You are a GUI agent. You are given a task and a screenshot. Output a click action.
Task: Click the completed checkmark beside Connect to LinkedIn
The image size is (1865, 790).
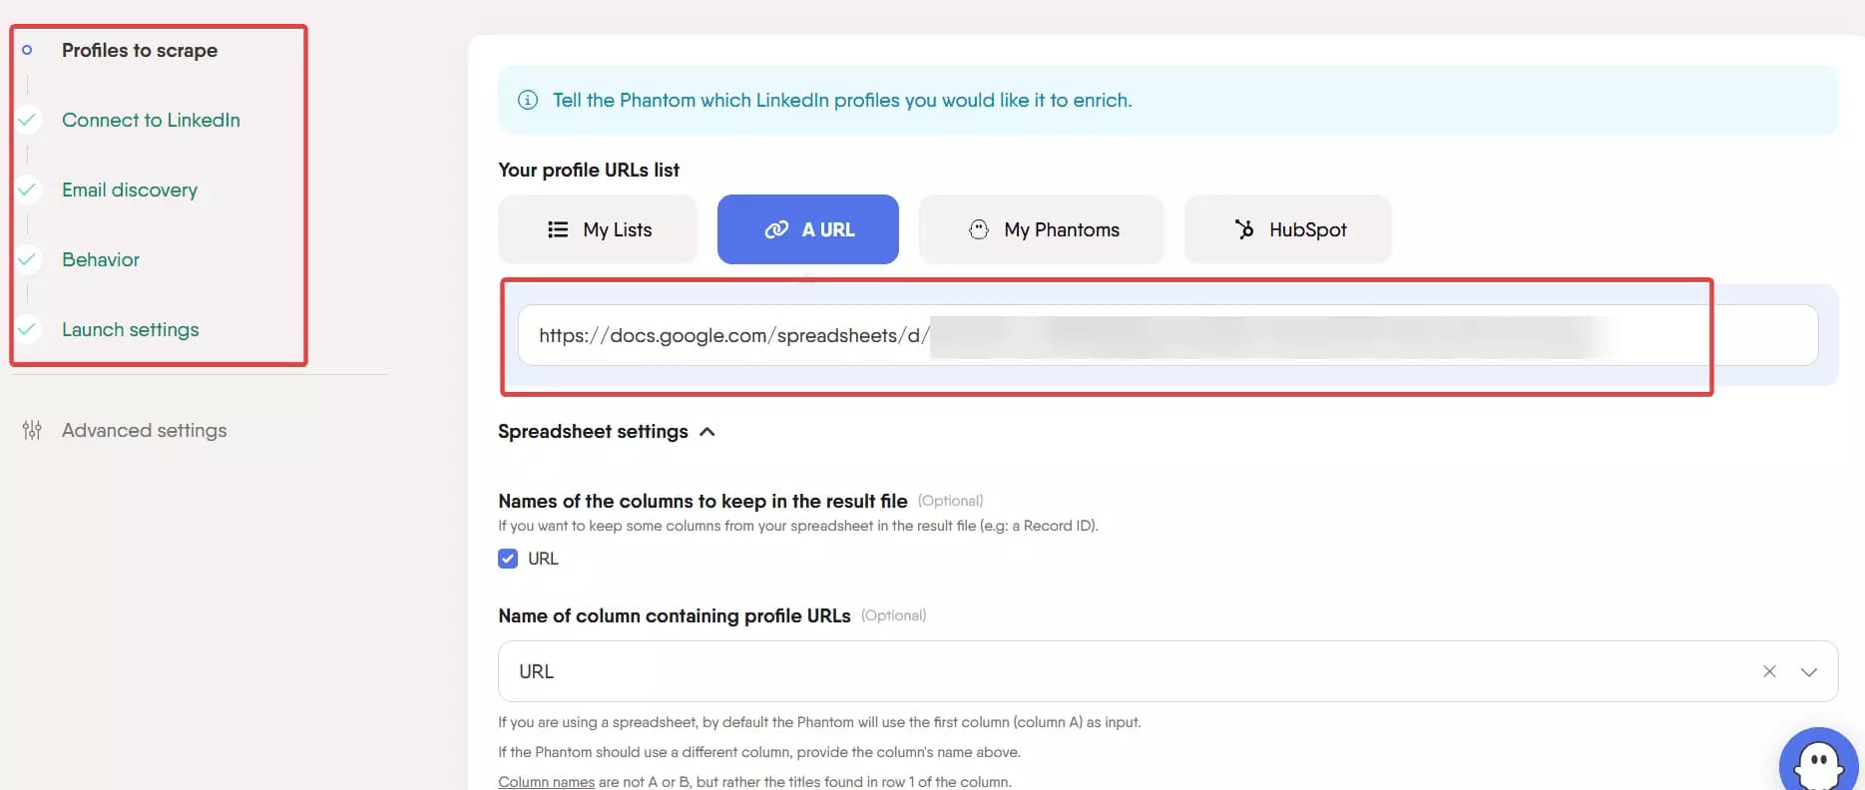(x=28, y=120)
